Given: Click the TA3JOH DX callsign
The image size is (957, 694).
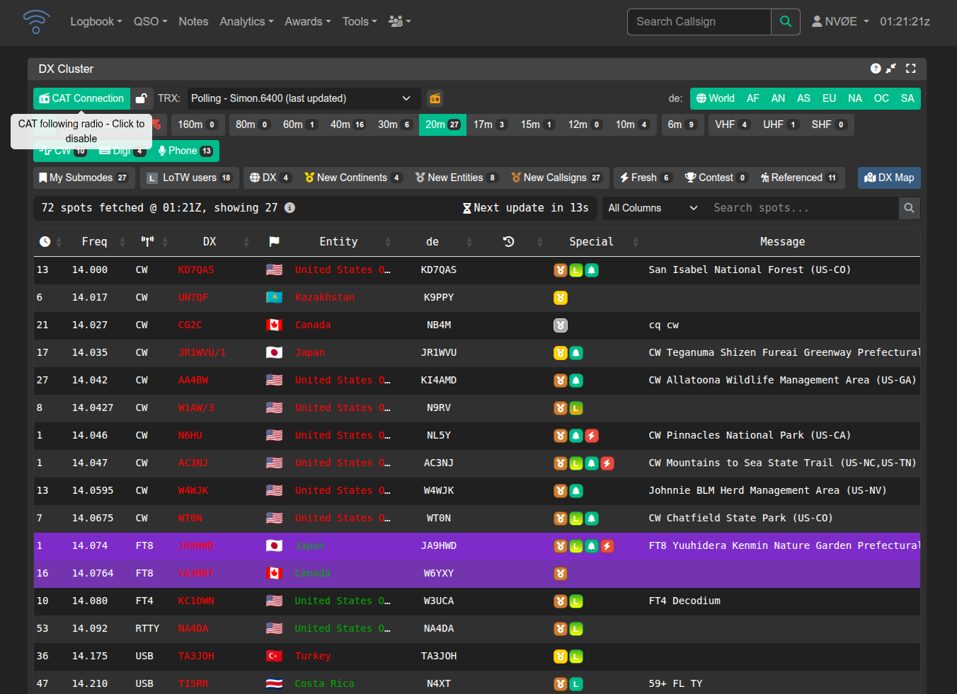Looking at the screenshot, I should pos(196,657).
